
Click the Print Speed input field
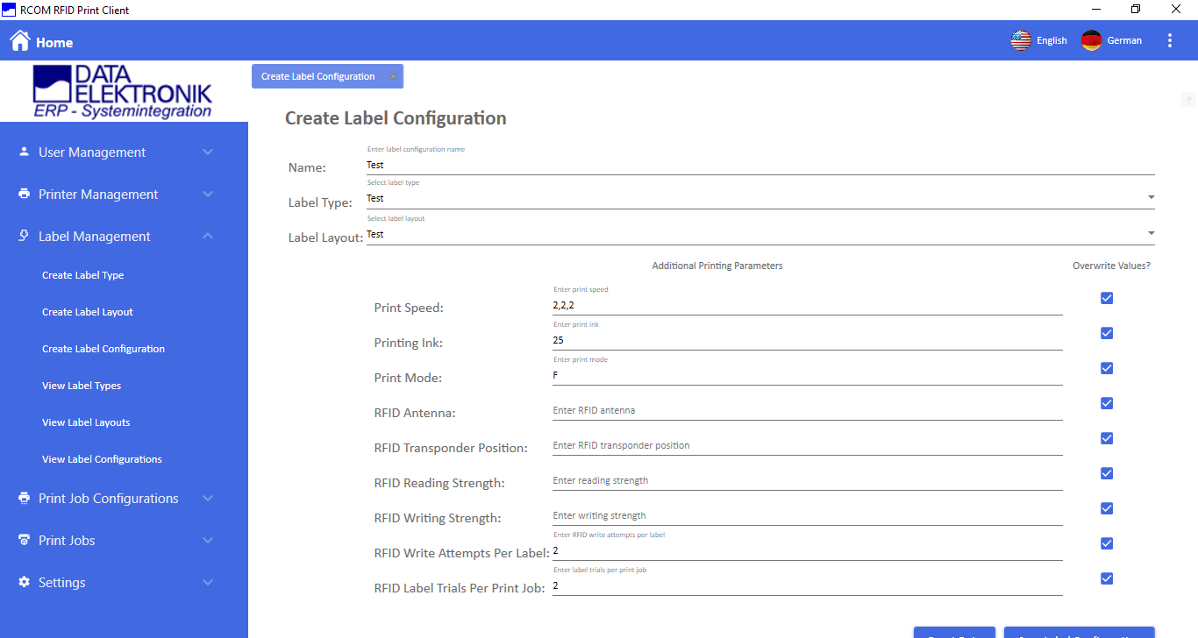(808, 305)
